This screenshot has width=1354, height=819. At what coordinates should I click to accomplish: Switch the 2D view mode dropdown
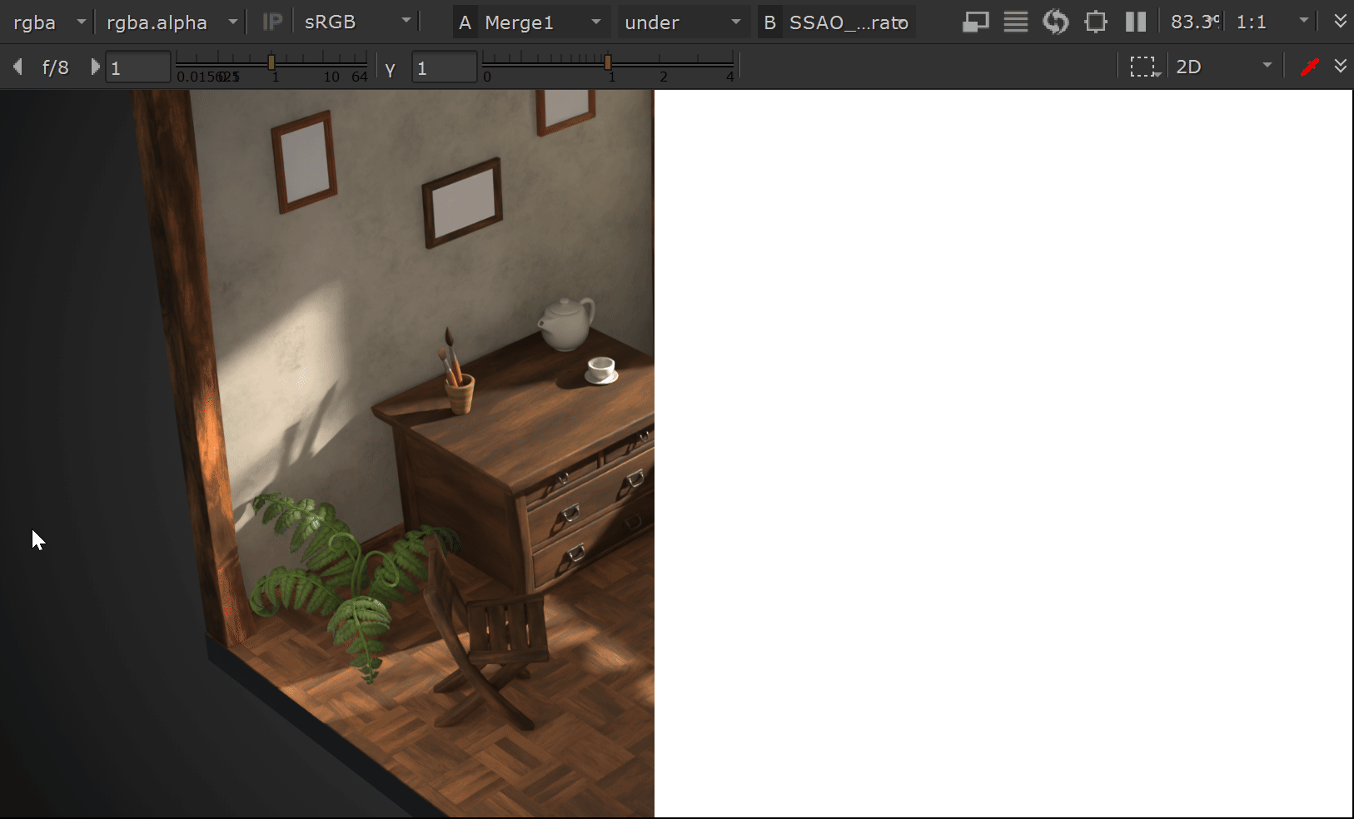pos(1222,67)
